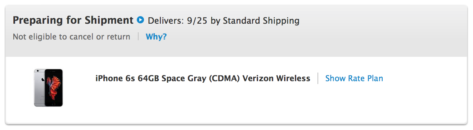473x130 pixels.
Task: Click the words Standard Shipping
Action: point(261,21)
